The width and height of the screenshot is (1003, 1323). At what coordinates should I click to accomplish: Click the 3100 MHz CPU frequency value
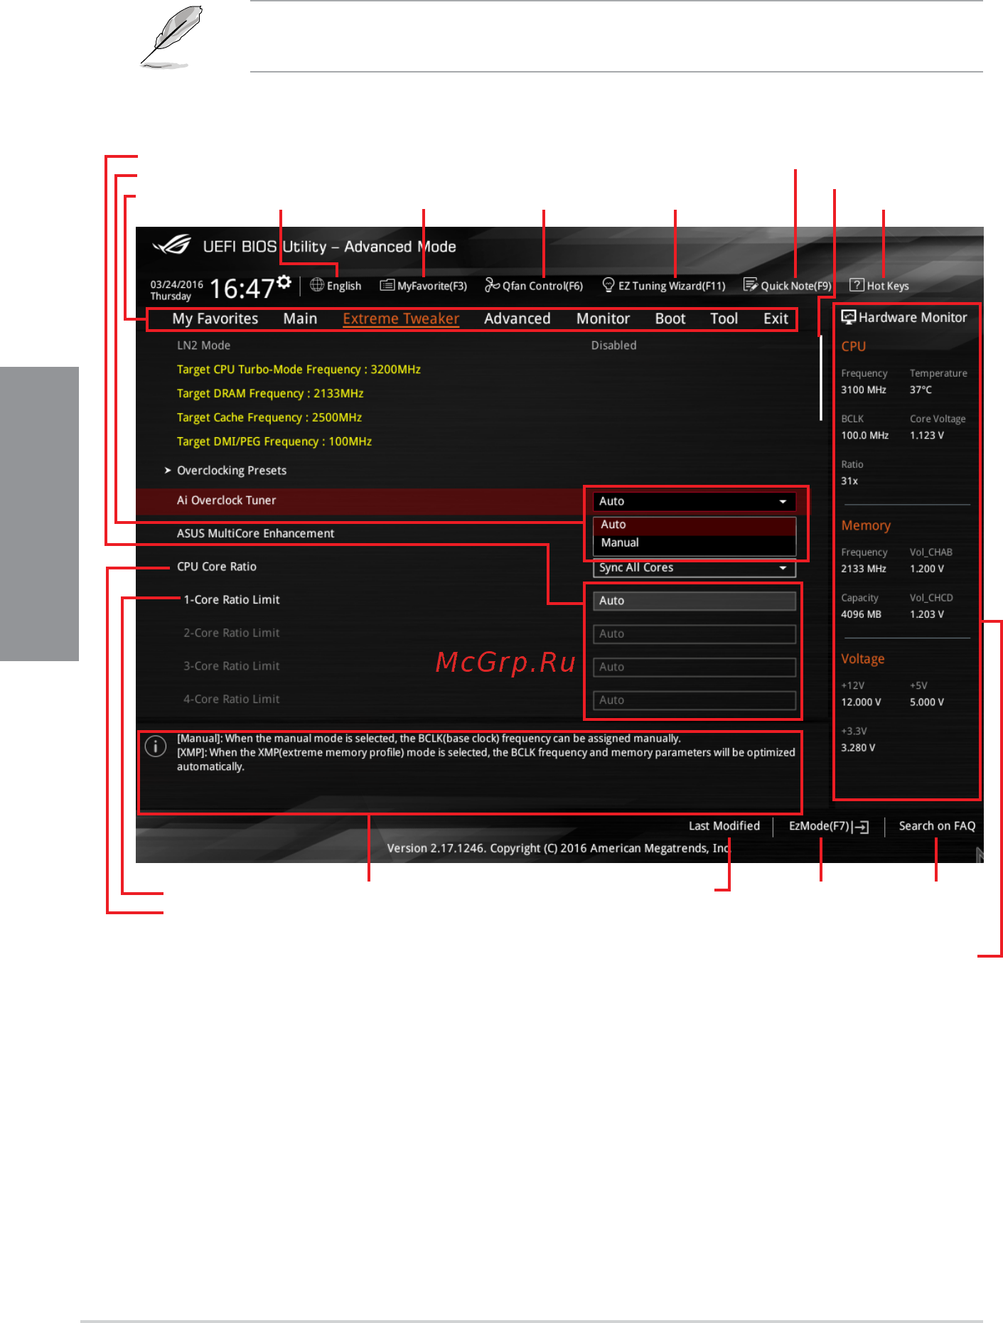tap(864, 390)
